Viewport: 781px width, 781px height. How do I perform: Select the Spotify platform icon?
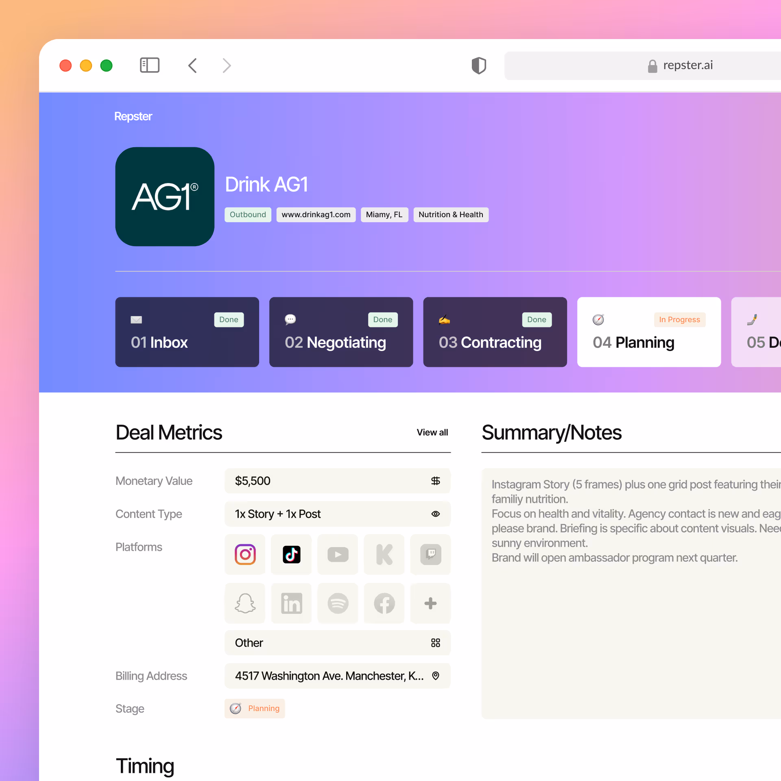(x=337, y=603)
